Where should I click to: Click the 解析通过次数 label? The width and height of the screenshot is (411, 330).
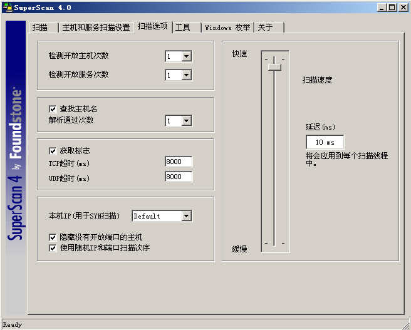pos(71,120)
